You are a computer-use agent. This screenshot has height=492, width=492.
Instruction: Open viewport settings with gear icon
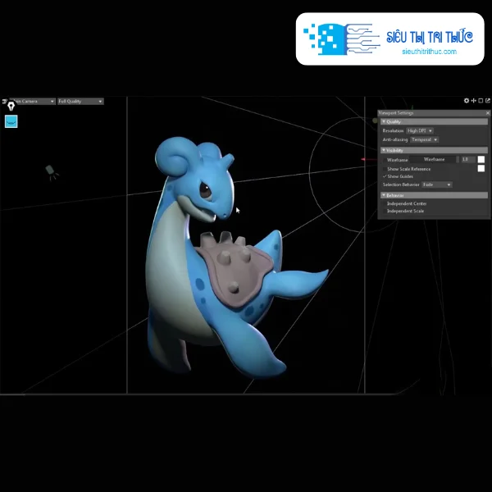(x=467, y=100)
